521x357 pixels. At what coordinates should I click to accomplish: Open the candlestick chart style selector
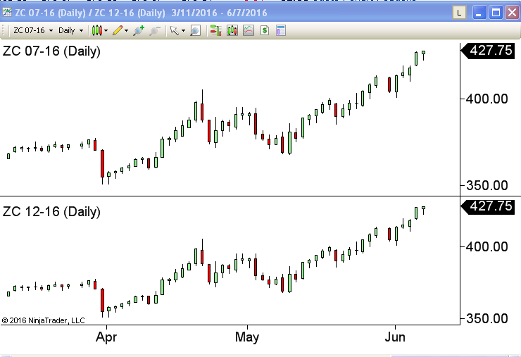coord(97,30)
